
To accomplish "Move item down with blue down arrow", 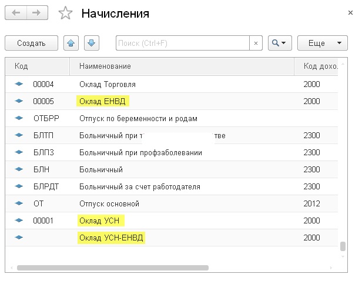I will click(92, 43).
